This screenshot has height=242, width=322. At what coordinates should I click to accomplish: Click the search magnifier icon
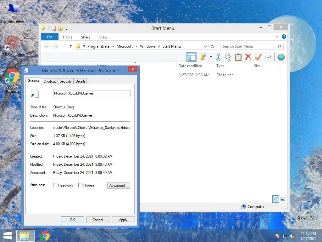coord(279,46)
